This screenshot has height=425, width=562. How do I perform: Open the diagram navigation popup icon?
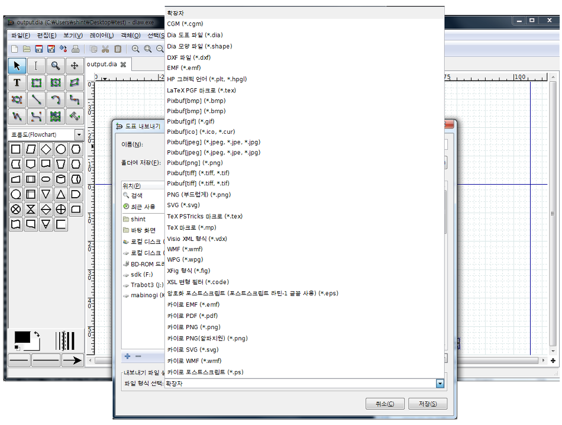(553, 360)
